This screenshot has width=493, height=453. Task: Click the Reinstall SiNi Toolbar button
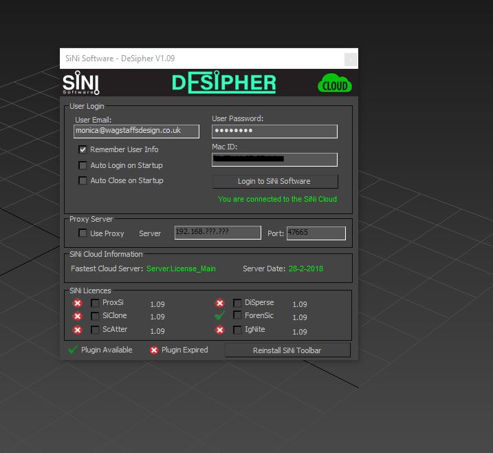point(287,350)
